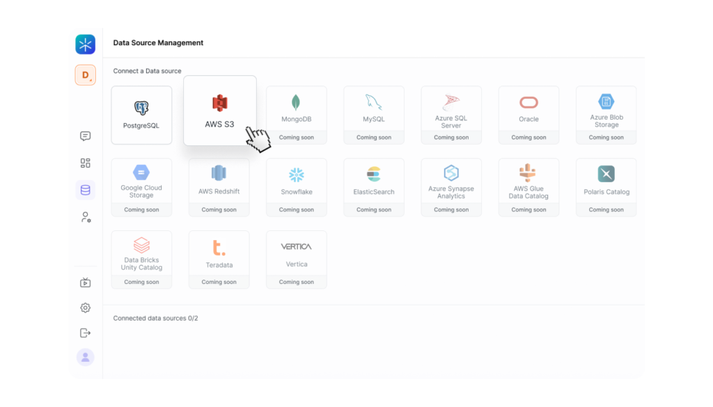Select the AWS S3 data source card
The width and height of the screenshot is (713, 407).
pyautogui.click(x=219, y=111)
